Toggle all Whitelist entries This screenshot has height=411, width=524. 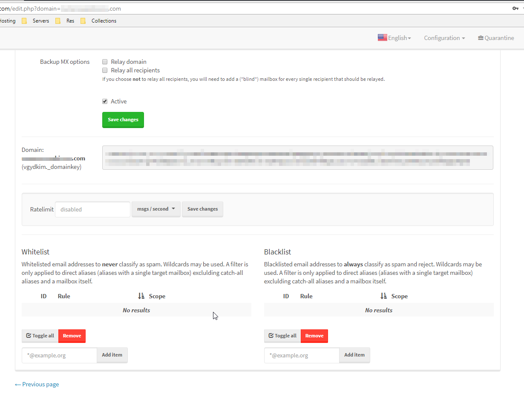tap(40, 336)
